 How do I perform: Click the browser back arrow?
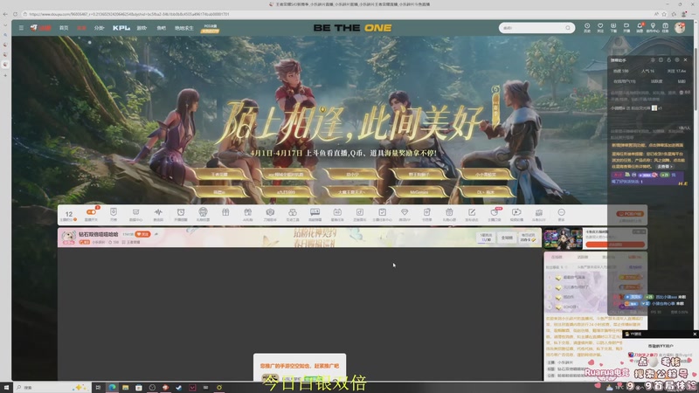5,14
